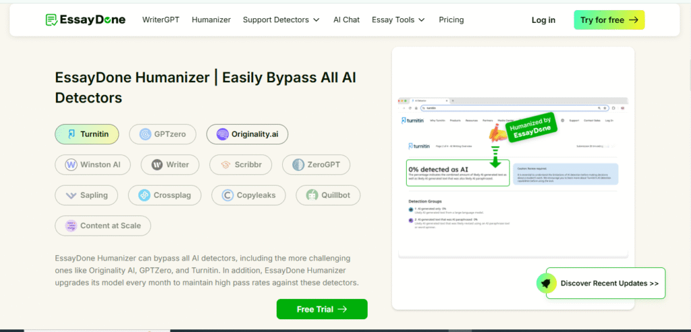691x332 pixels.
Task: Expand the Essay Tools dropdown
Action: click(x=398, y=20)
